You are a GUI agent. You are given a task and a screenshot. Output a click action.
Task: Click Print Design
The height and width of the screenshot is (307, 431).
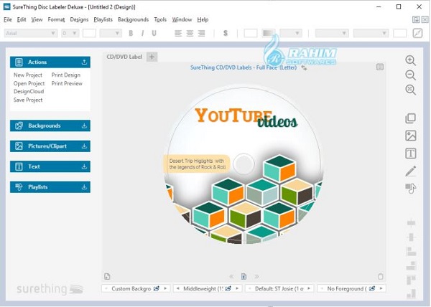pos(66,75)
